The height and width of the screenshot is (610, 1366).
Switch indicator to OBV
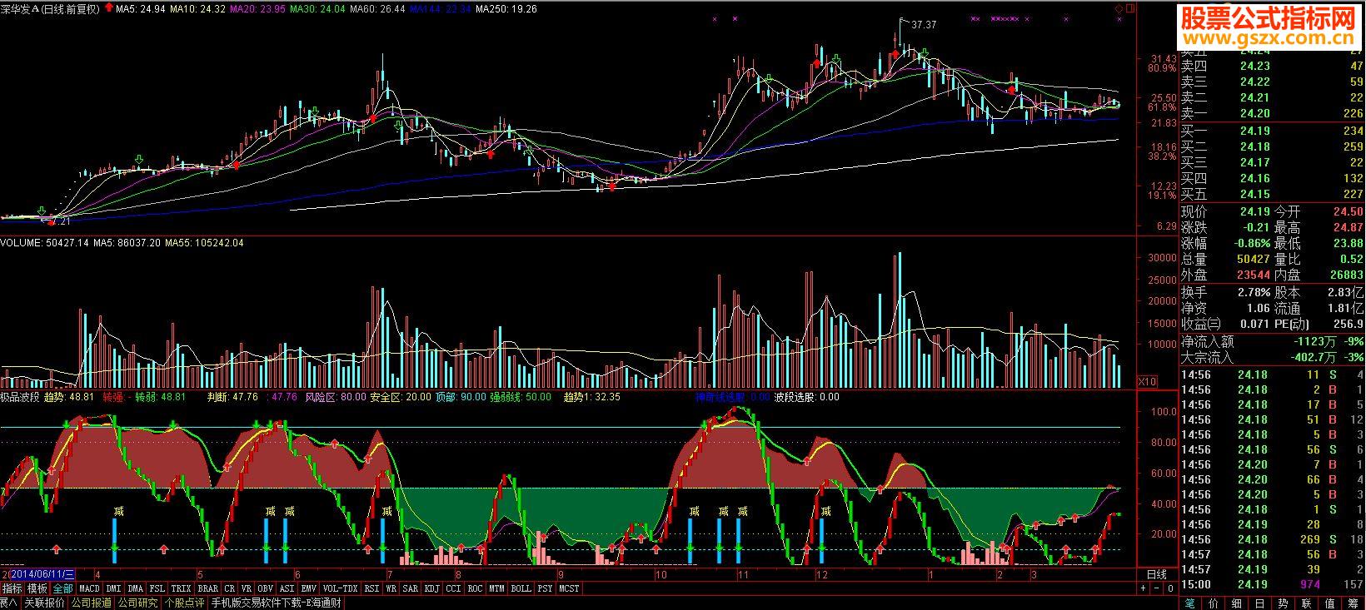click(x=265, y=588)
